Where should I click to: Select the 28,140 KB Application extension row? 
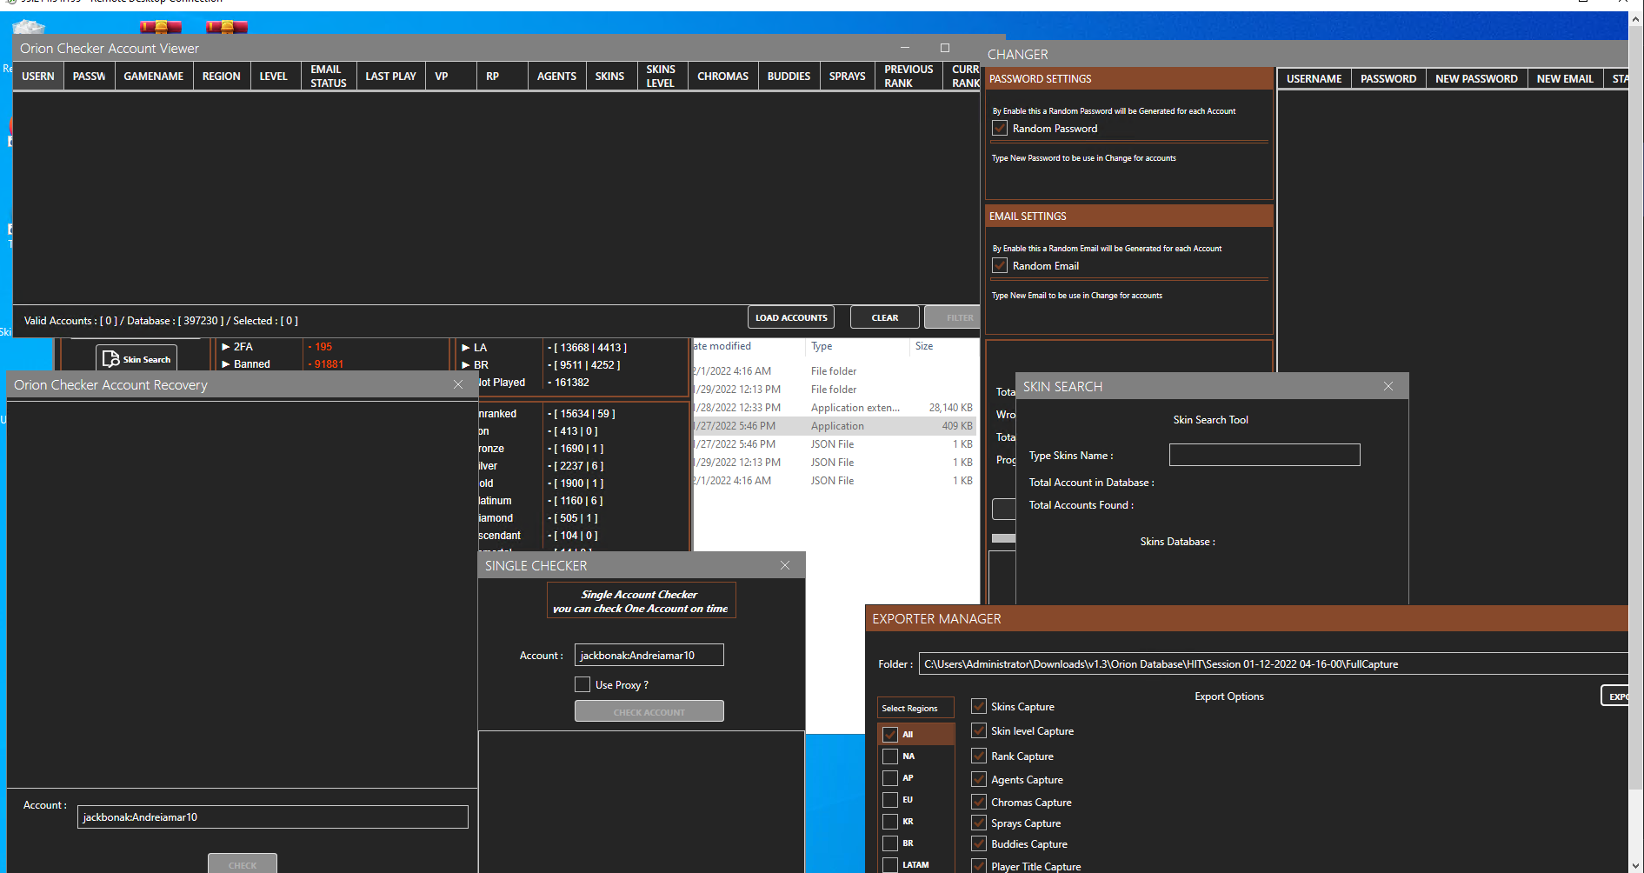pyautogui.click(x=835, y=408)
